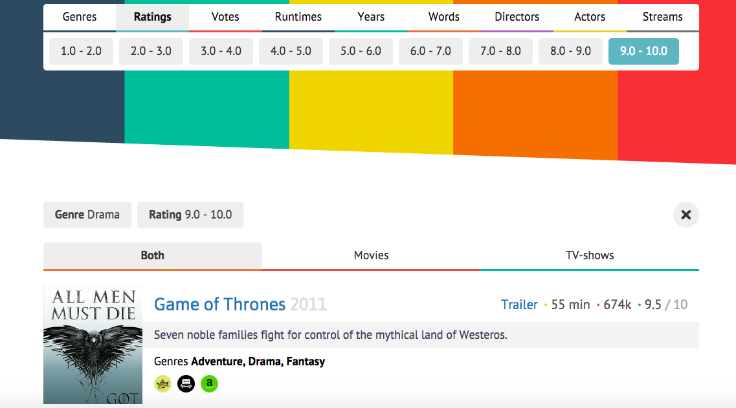This screenshot has width=736, height=408.
Task: Open the green Amazon stream icon
Action: click(x=209, y=383)
